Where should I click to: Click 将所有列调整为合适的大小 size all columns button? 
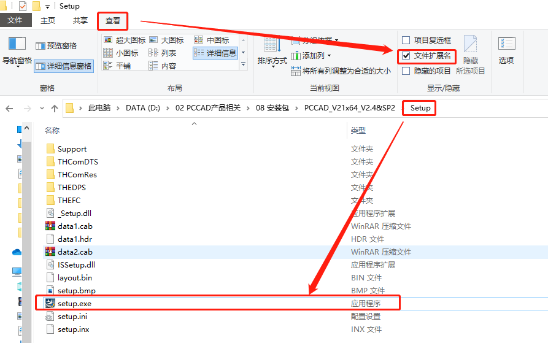coord(341,71)
